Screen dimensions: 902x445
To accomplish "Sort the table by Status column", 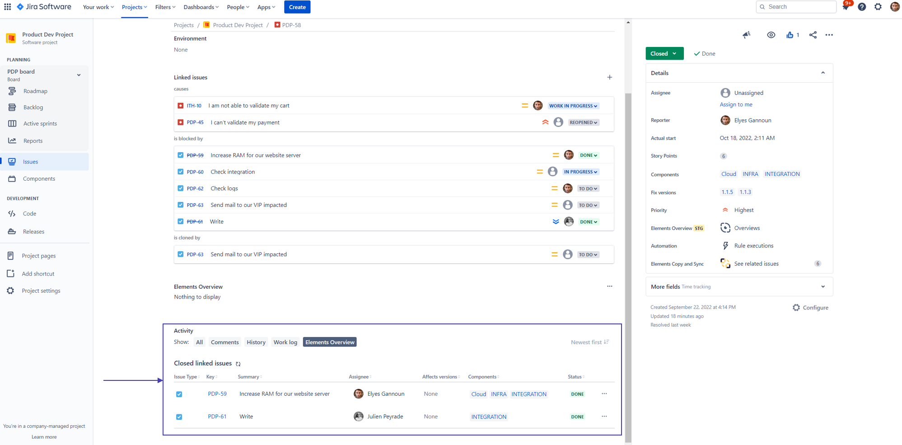I will click(x=576, y=377).
